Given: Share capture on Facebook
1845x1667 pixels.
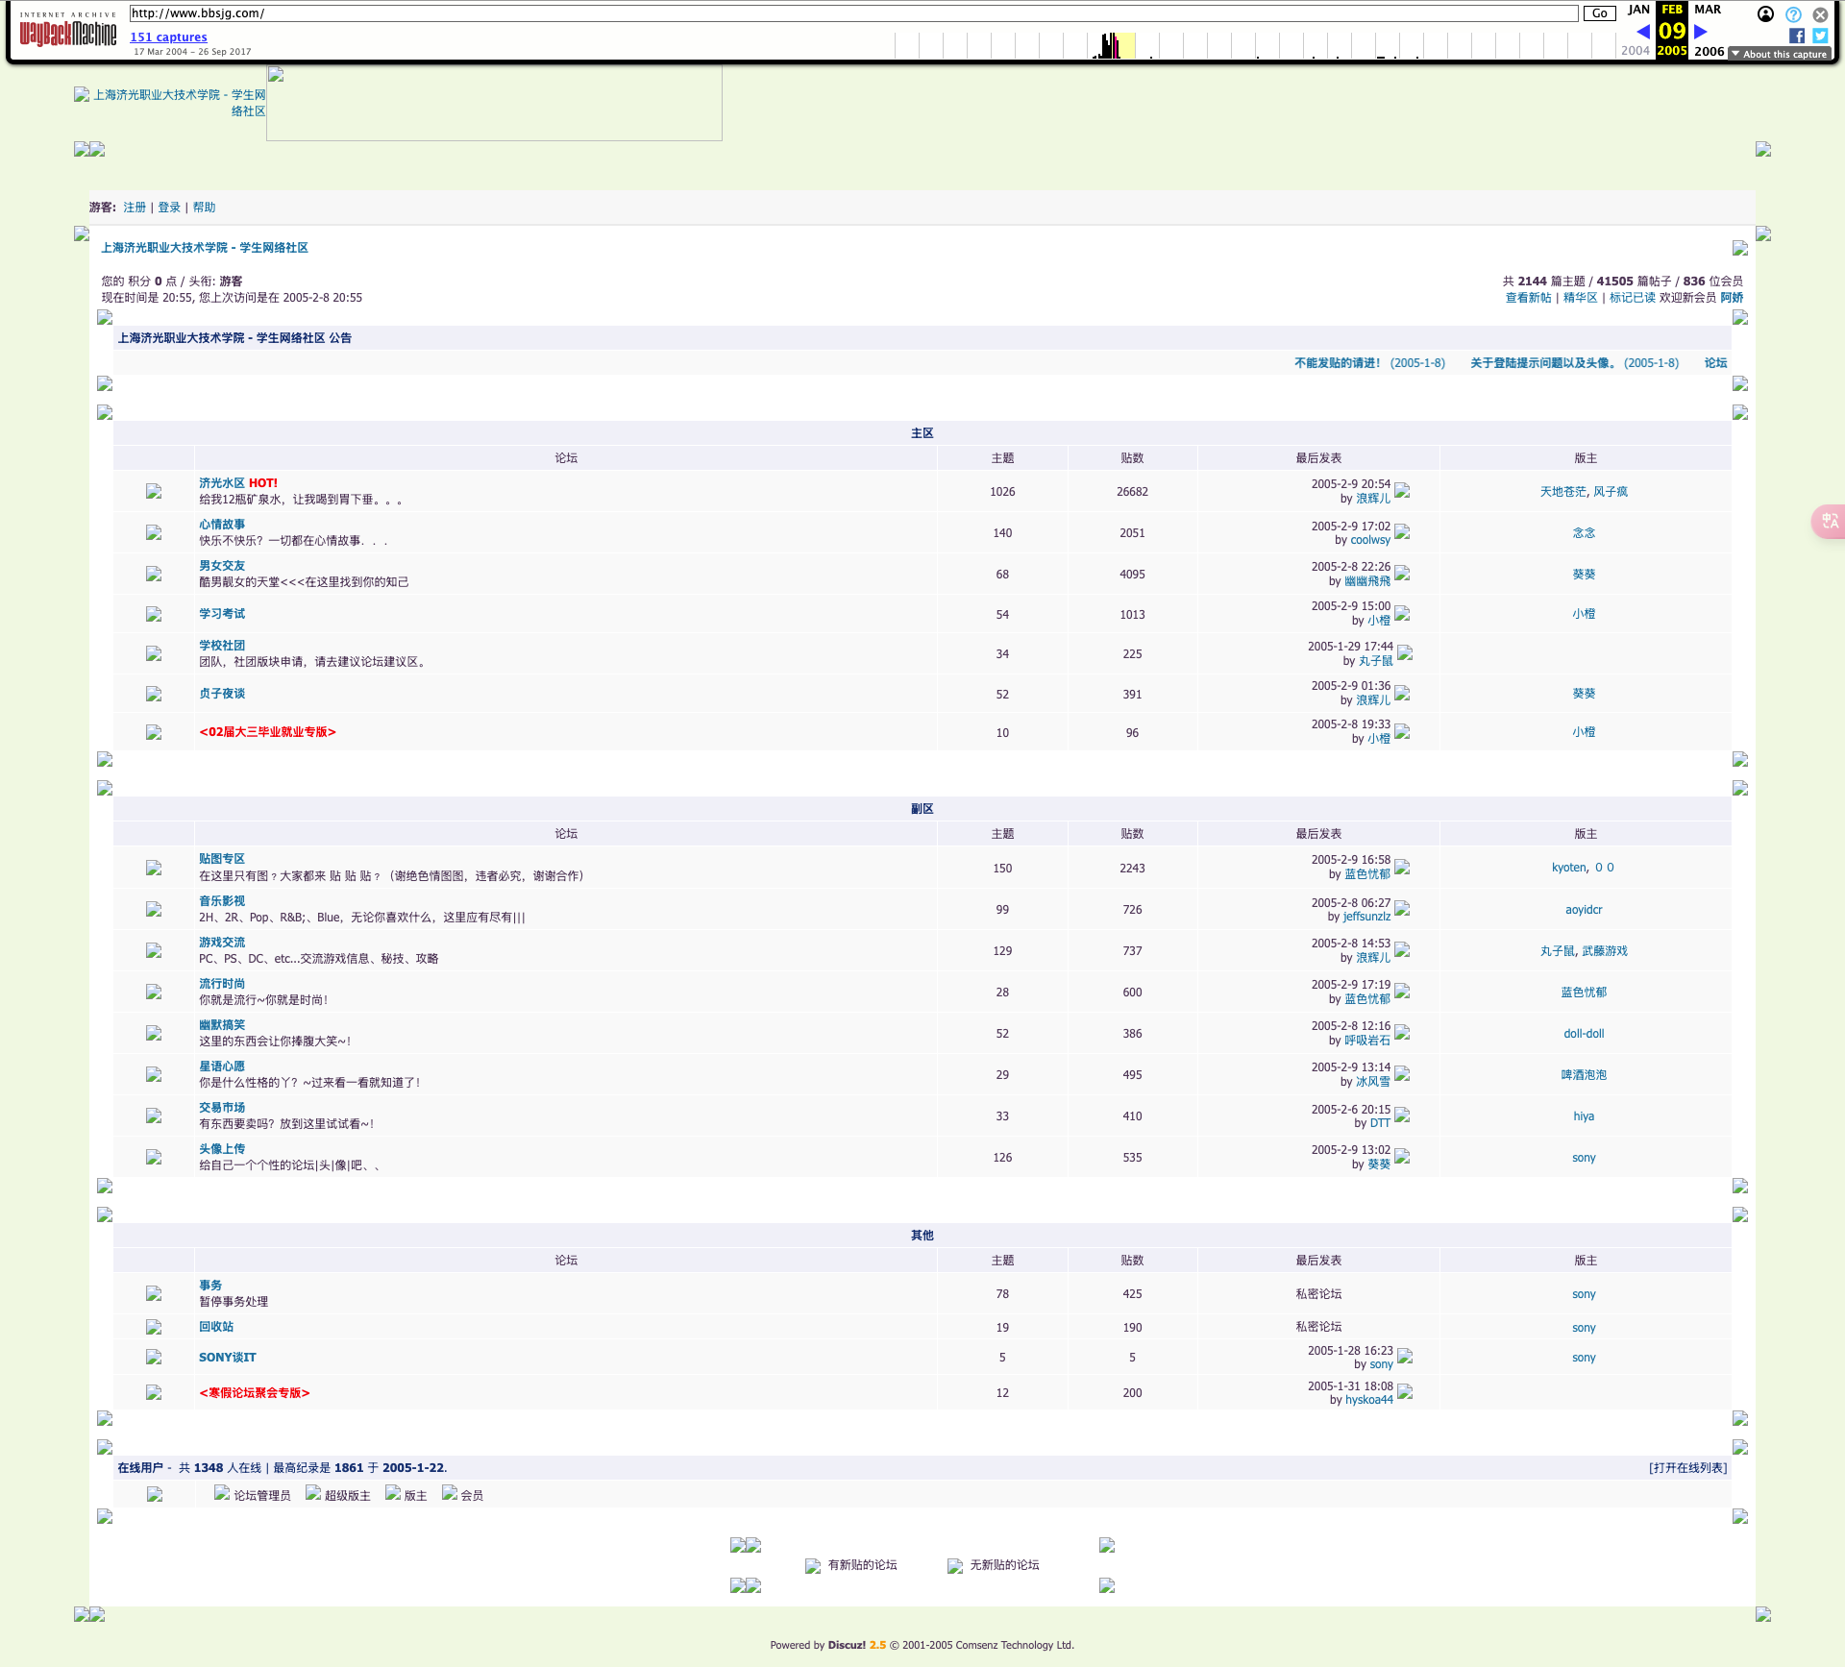Looking at the screenshot, I should (1796, 36).
